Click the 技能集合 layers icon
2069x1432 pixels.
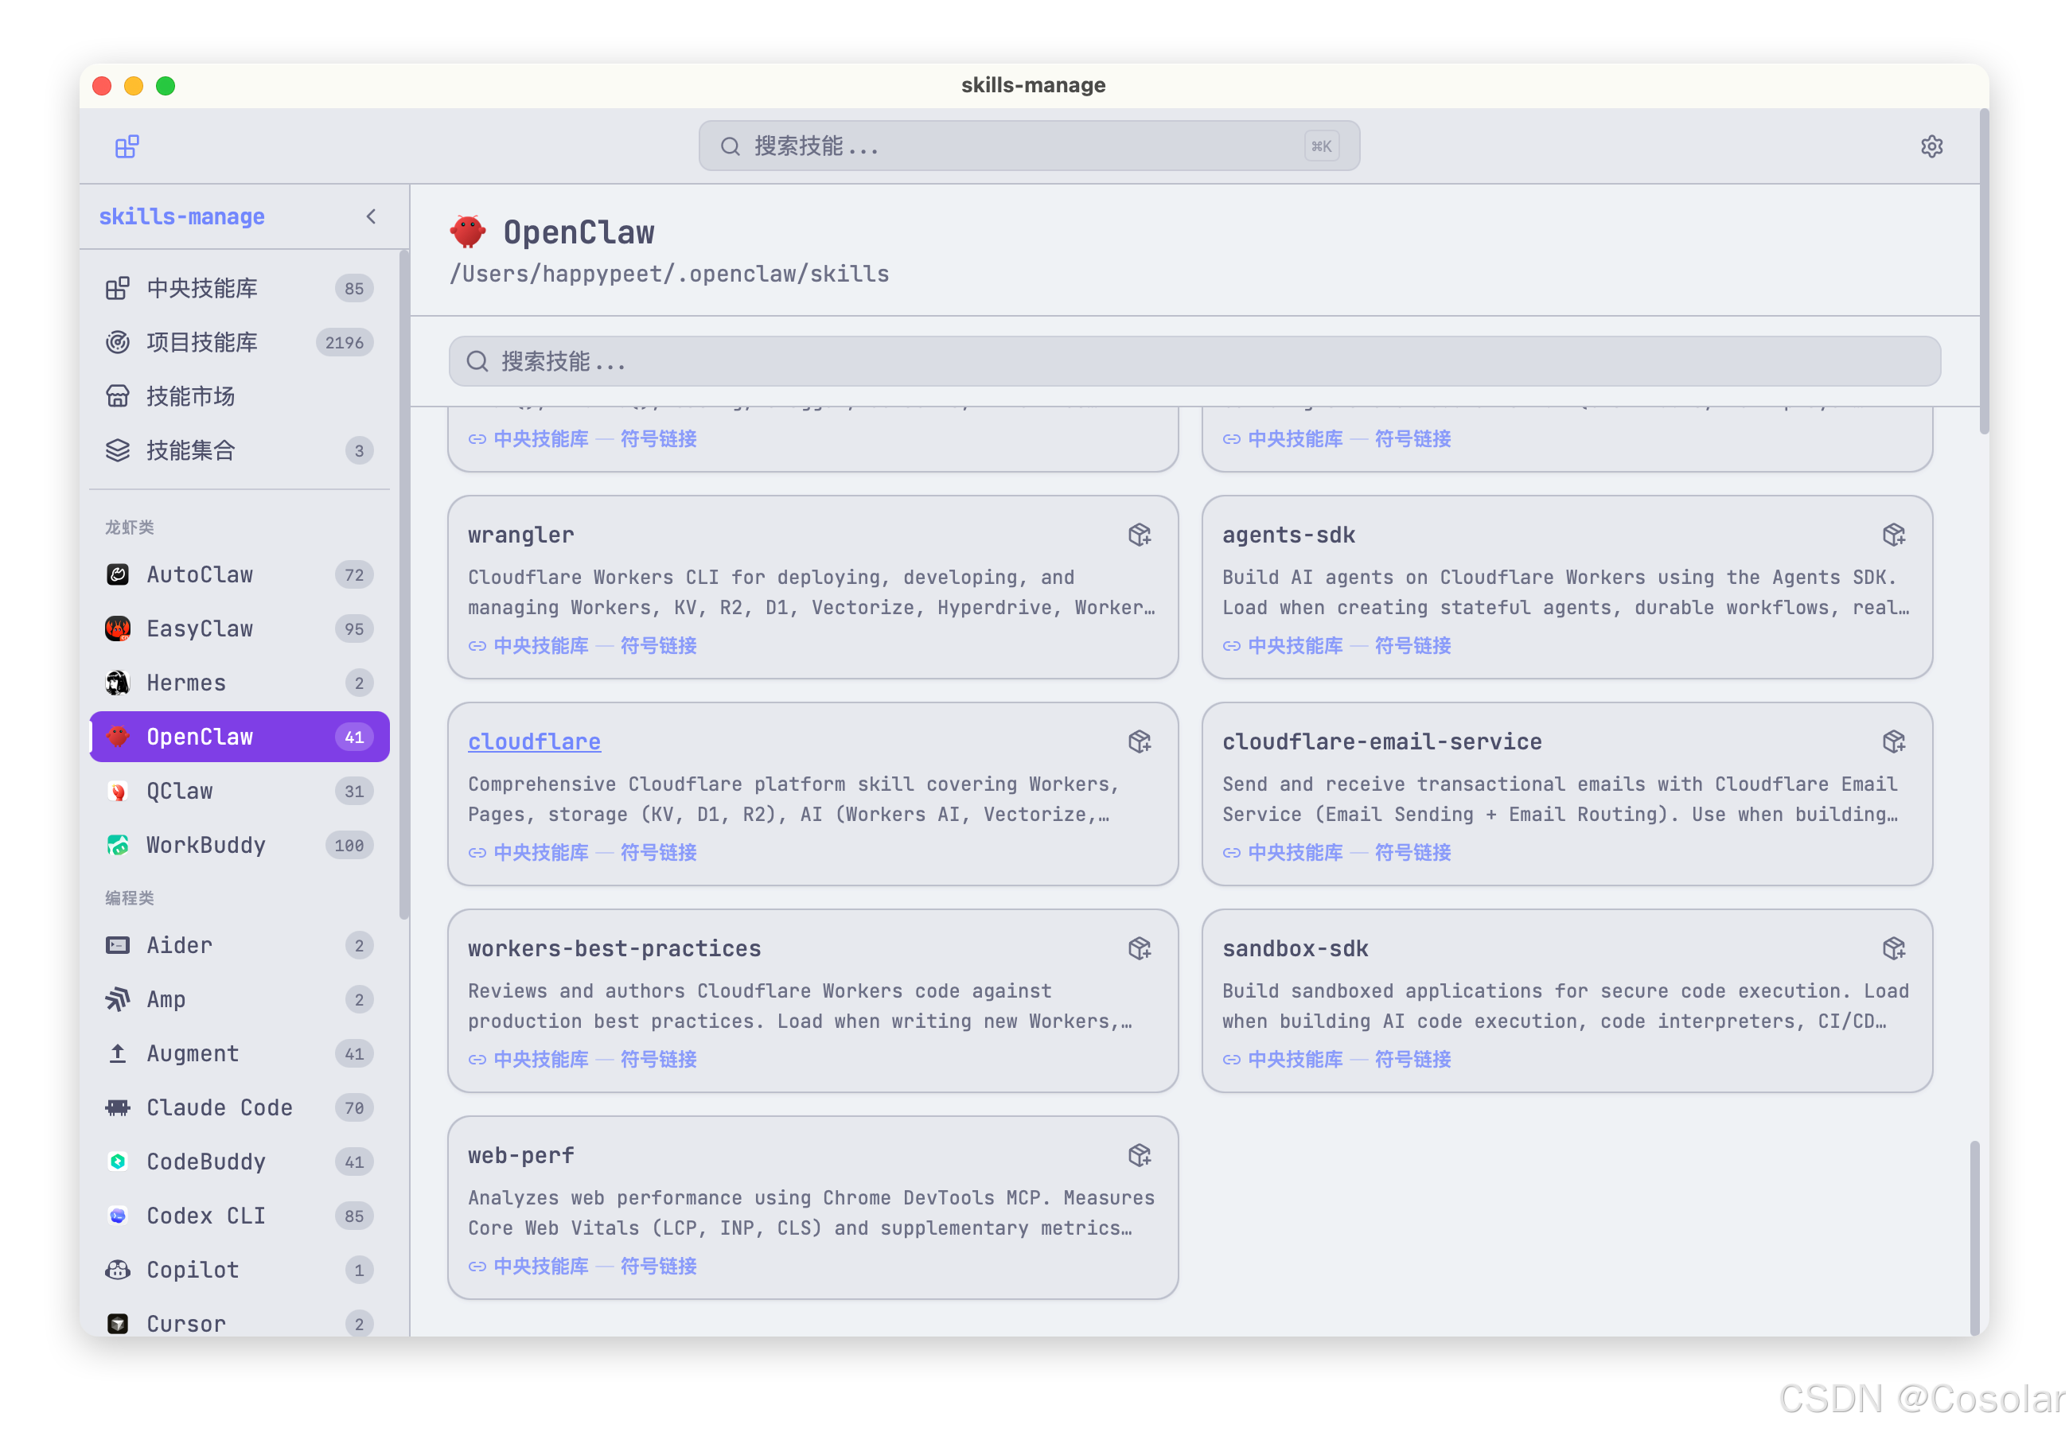click(x=118, y=449)
